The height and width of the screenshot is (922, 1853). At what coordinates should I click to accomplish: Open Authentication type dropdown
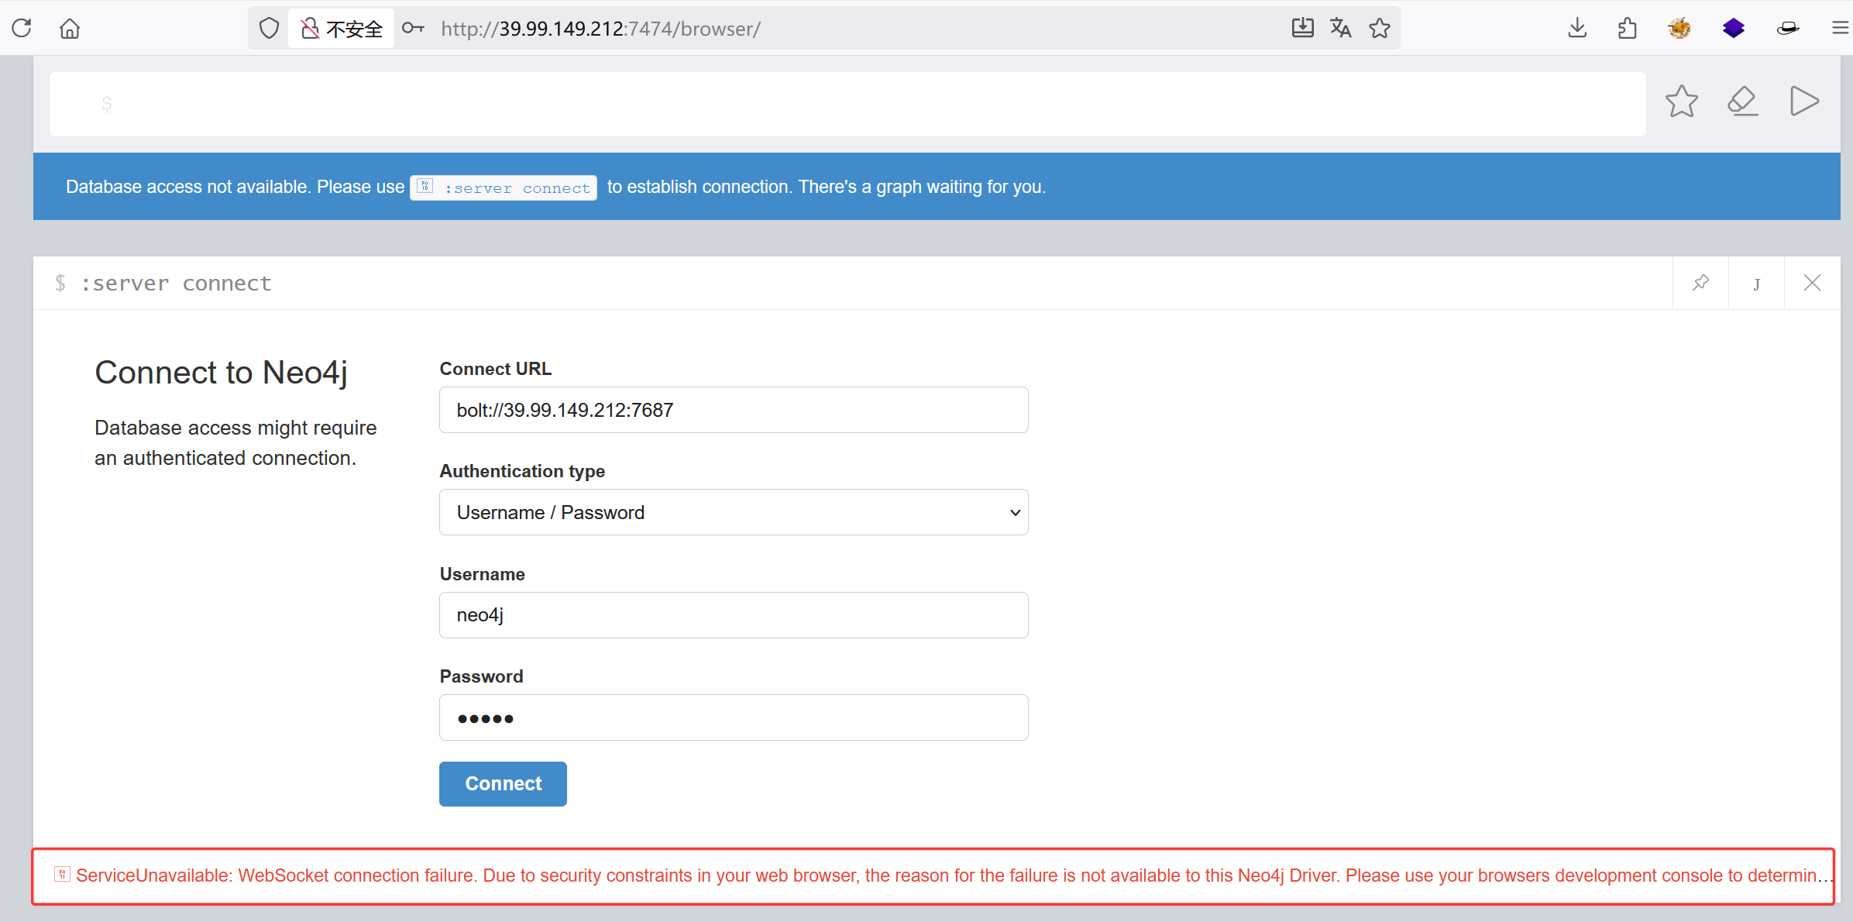click(734, 512)
